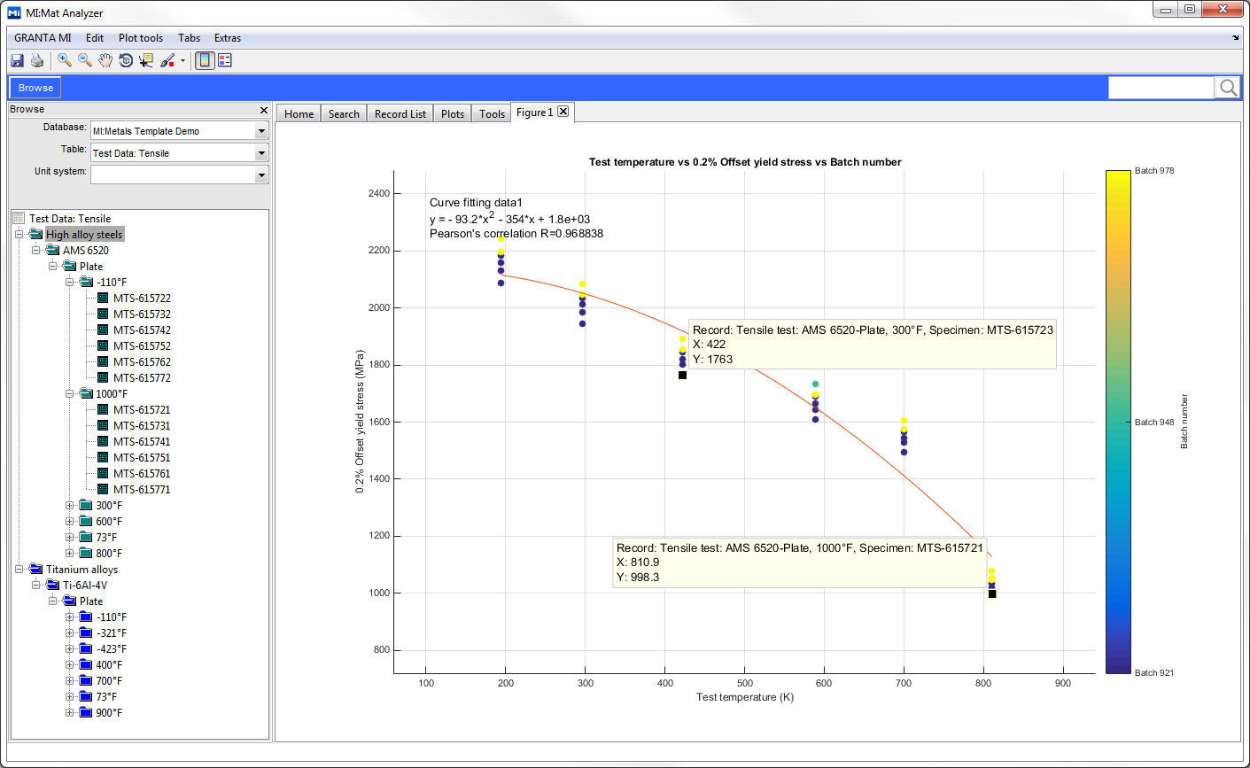Click the Browse button
This screenshot has width=1250, height=768.
34,88
